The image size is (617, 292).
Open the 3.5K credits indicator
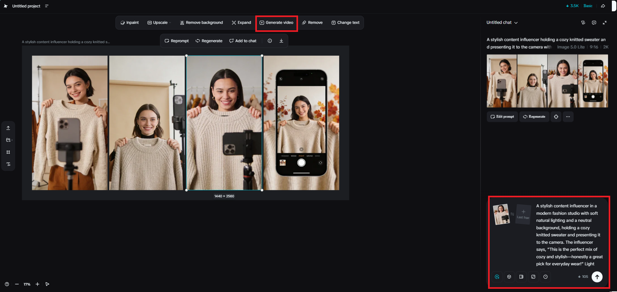572,6
